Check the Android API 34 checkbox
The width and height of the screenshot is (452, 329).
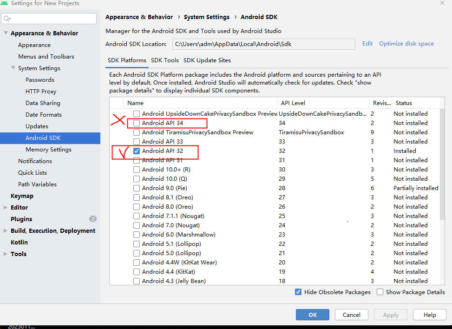[x=137, y=123]
